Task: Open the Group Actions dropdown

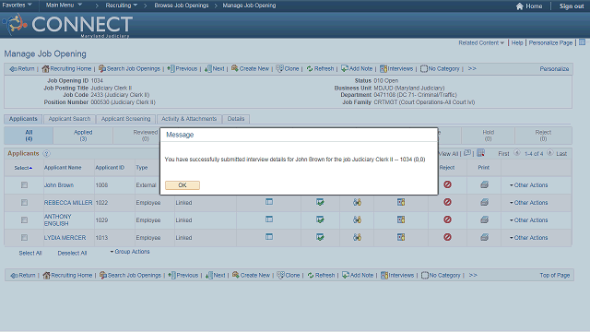Action: pyautogui.click(x=130, y=252)
